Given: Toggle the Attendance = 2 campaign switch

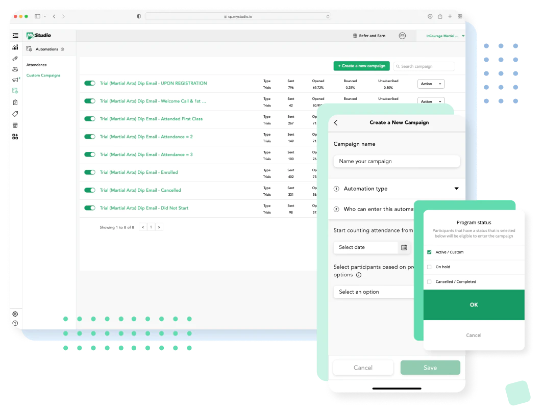Looking at the screenshot, I should click(90, 137).
